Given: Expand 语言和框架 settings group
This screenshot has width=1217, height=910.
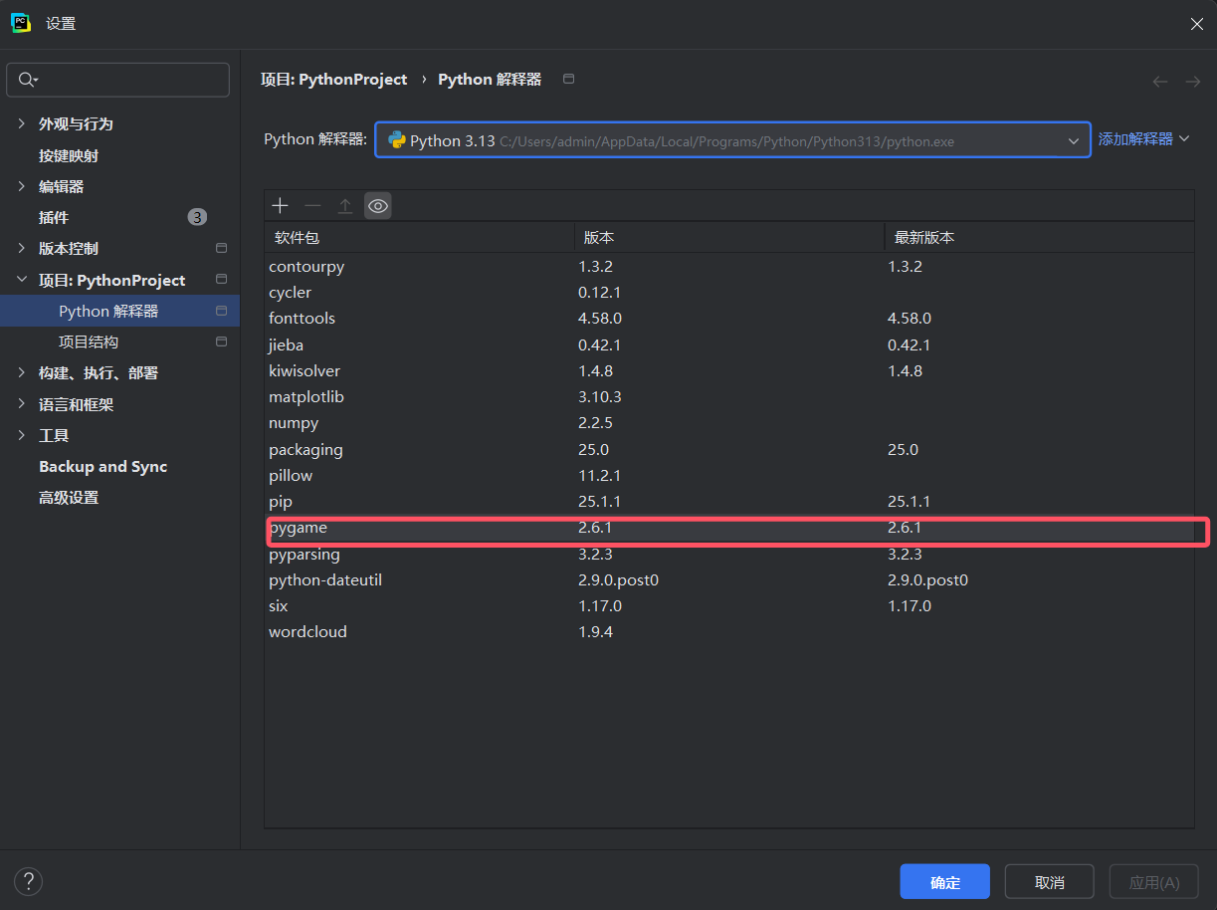Looking at the screenshot, I should click(x=22, y=404).
